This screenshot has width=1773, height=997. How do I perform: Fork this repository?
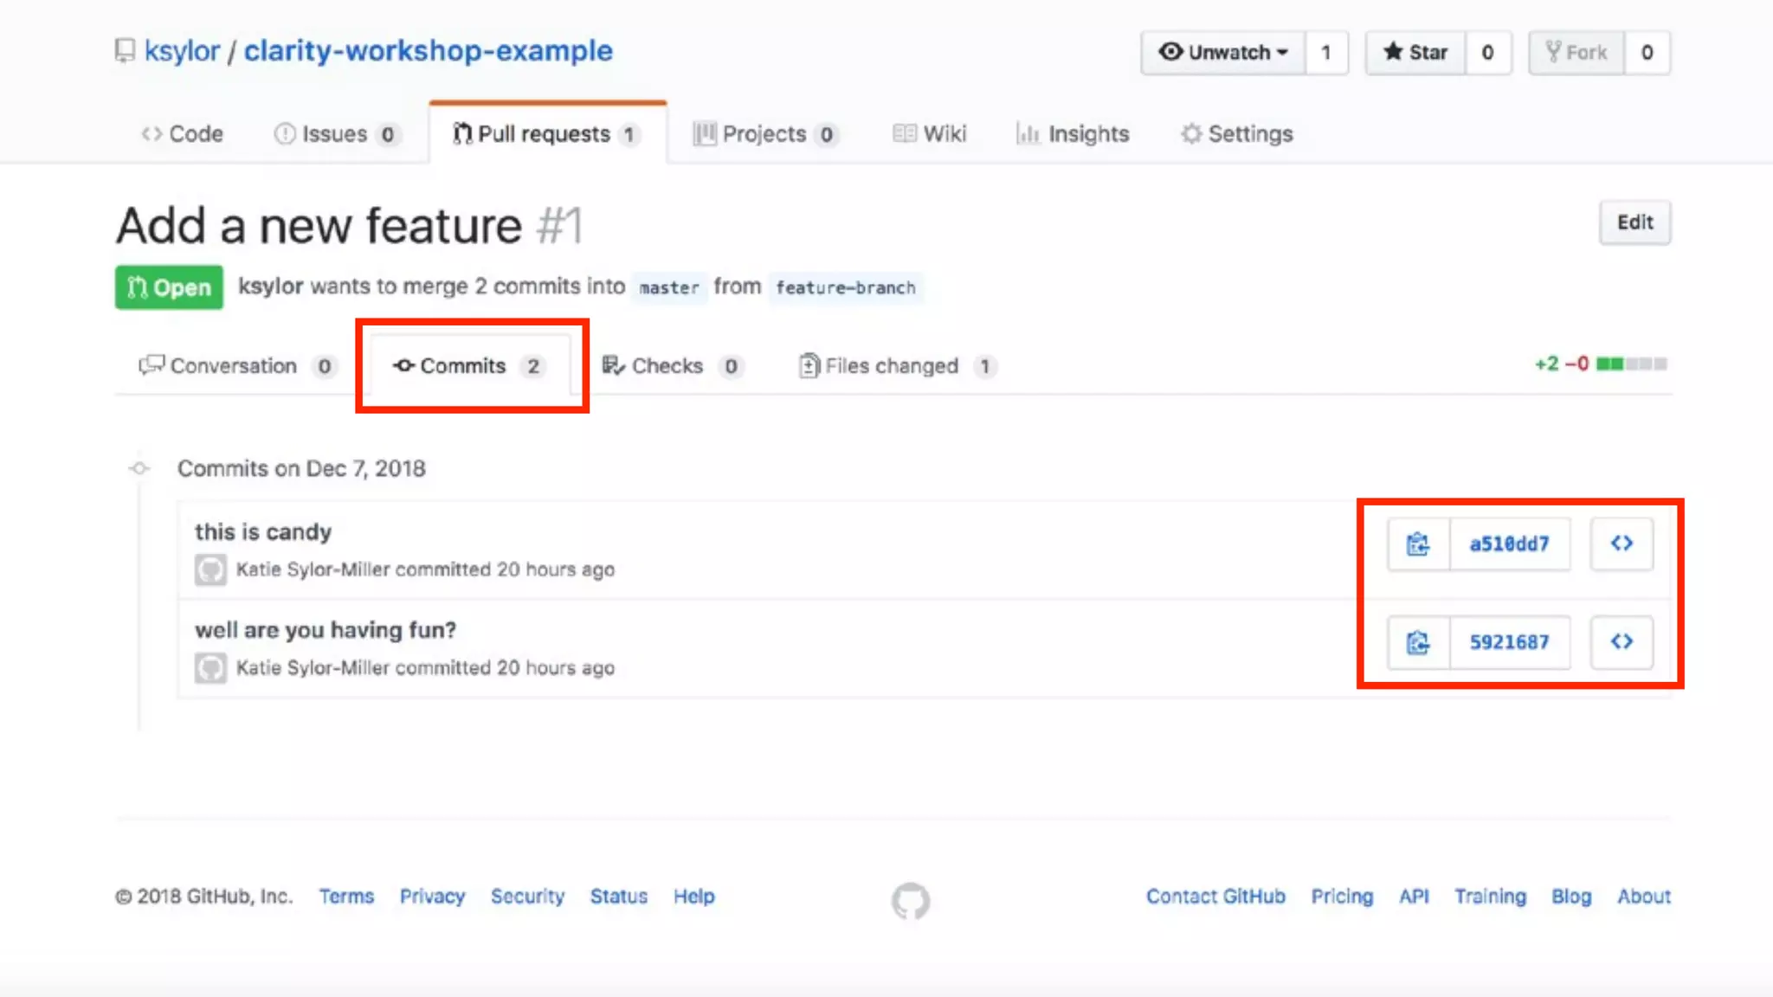click(1576, 53)
